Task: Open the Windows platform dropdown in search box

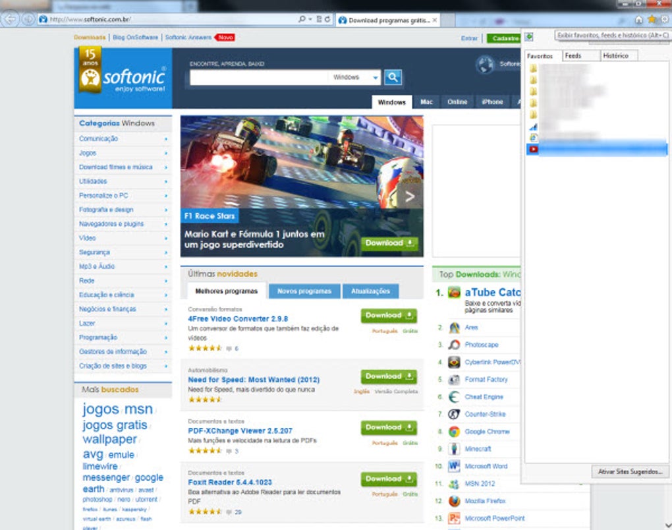Action: pyautogui.click(x=375, y=78)
